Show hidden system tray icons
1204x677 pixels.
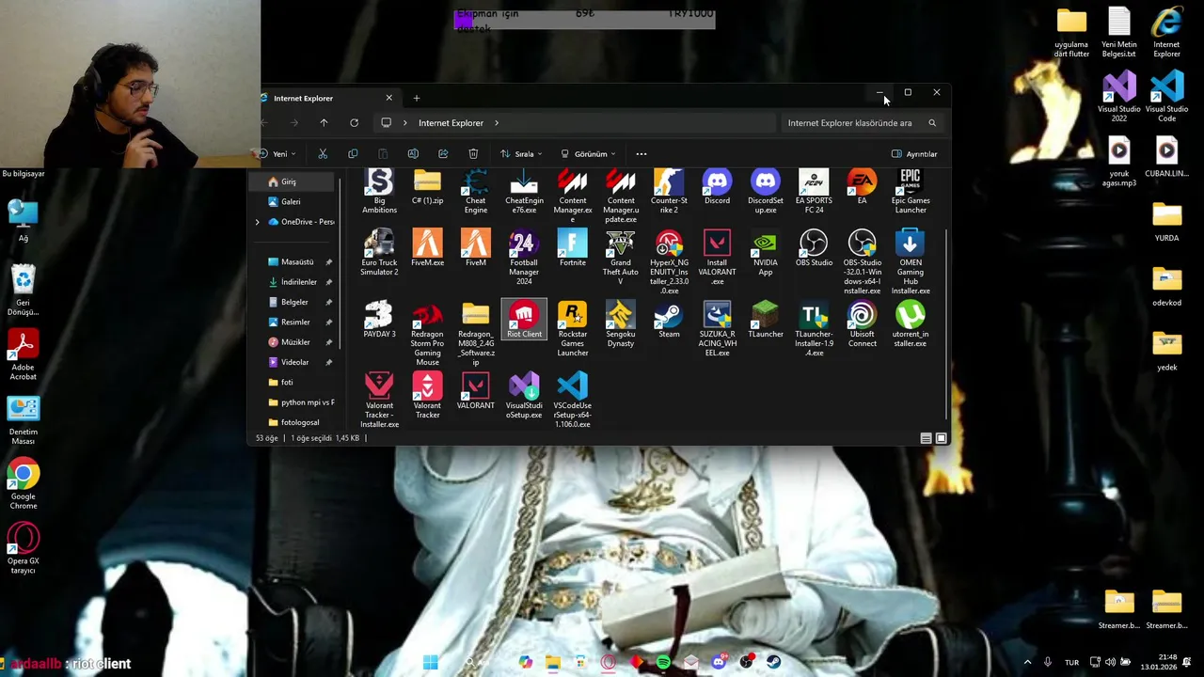(x=1027, y=663)
